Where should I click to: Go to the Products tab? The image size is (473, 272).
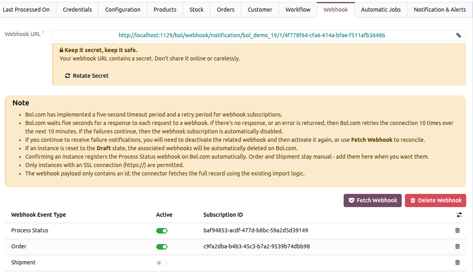point(165,10)
